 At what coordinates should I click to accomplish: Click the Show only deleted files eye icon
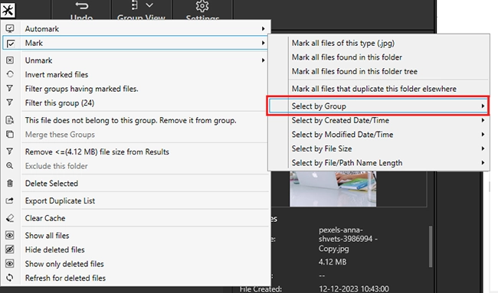(x=10, y=263)
